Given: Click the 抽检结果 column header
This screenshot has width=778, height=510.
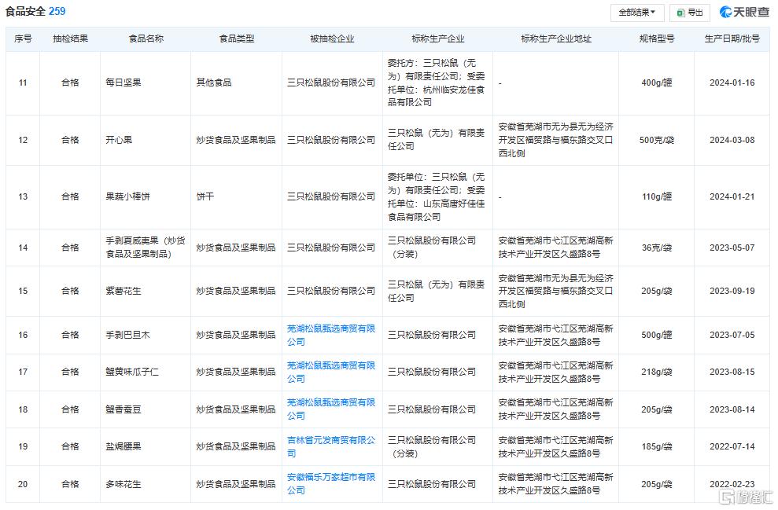Looking at the screenshot, I should pyautogui.click(x=71, y=39).
